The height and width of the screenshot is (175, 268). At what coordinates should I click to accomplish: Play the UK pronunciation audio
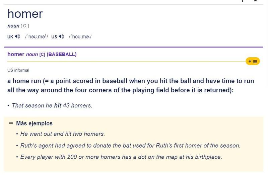[x=17, y=36]
